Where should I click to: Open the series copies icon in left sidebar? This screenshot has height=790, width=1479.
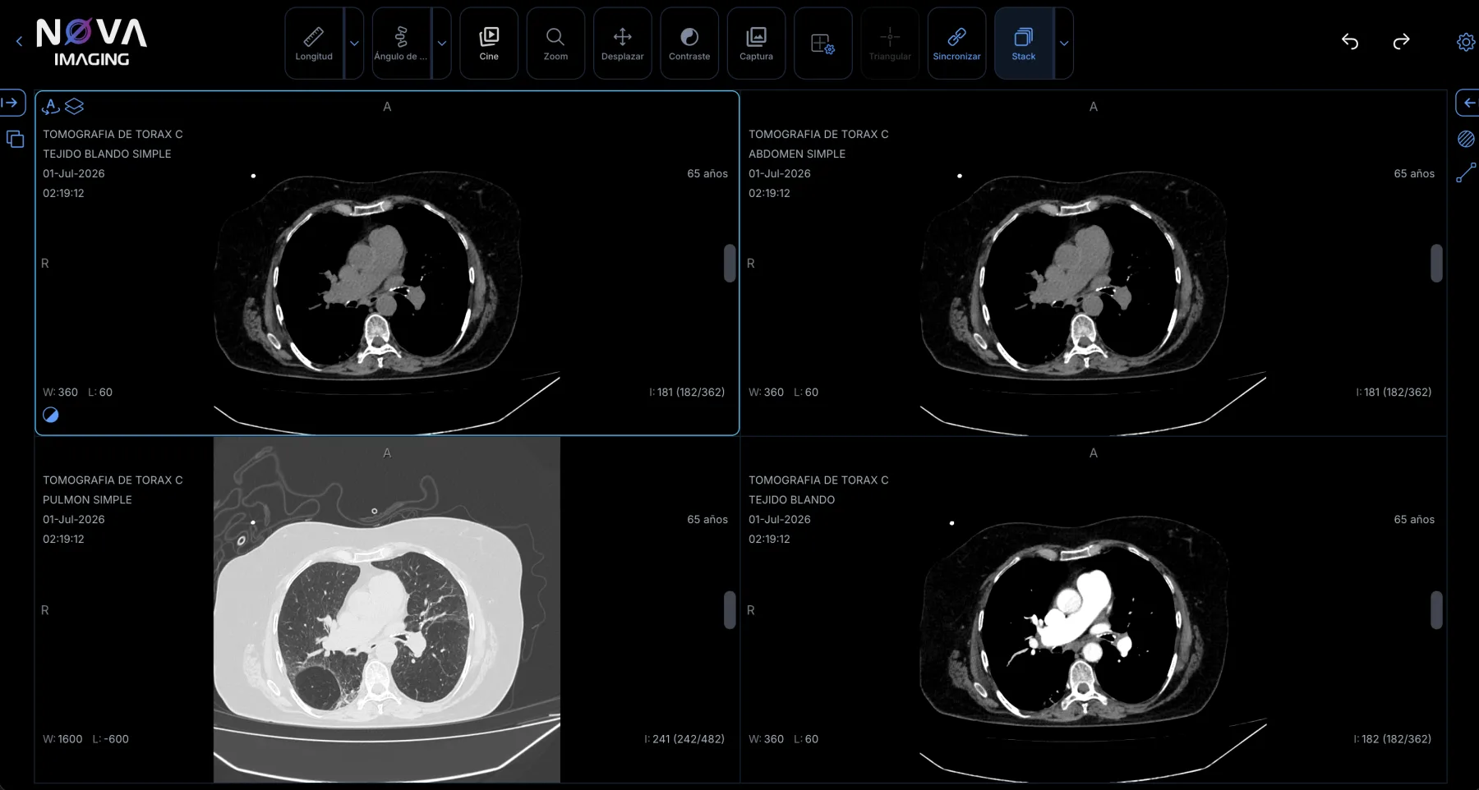coord(15,139)
